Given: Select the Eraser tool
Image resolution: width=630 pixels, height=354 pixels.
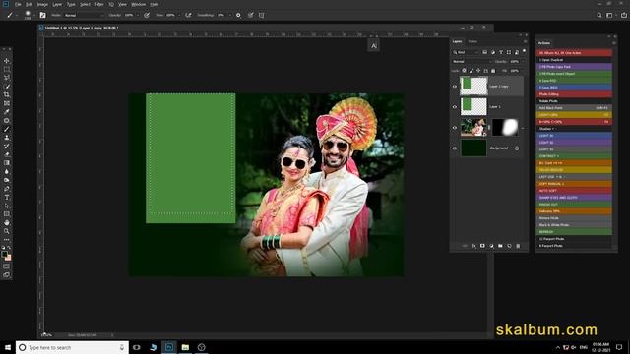Looking at the screenshot, I should [7, 154].
